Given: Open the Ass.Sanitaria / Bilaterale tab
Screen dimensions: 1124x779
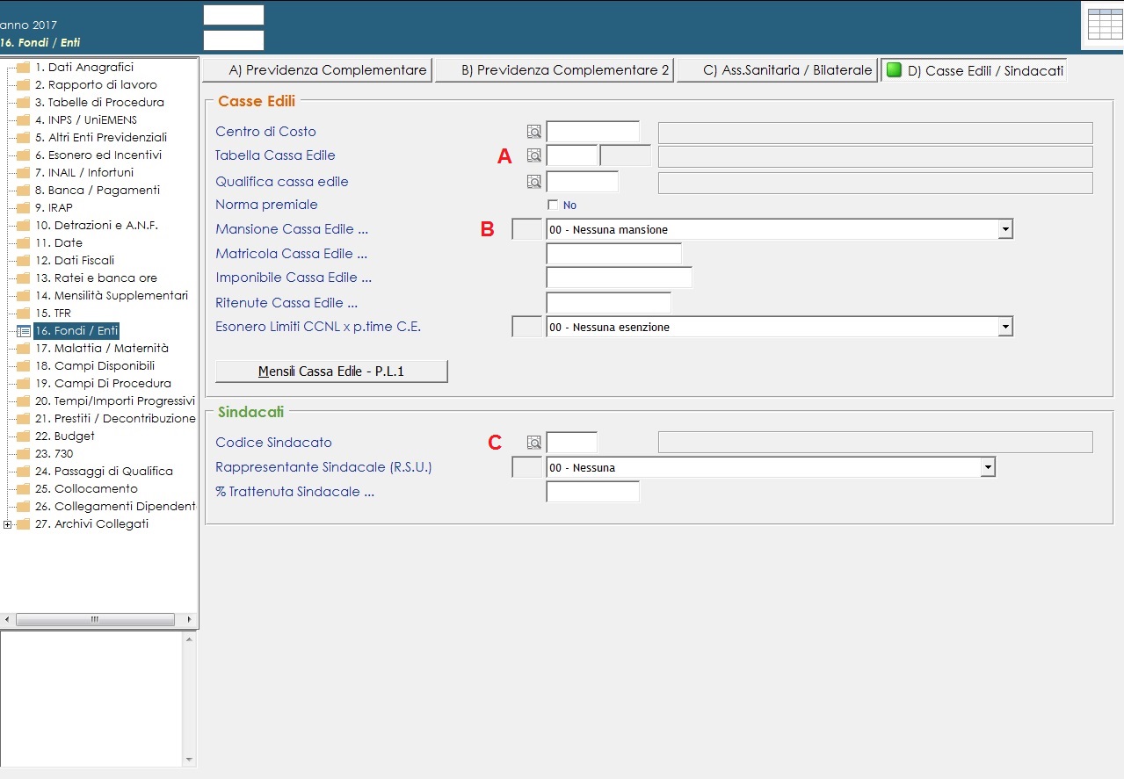Looking at the screenshot, I should click(x=778, y=70).
